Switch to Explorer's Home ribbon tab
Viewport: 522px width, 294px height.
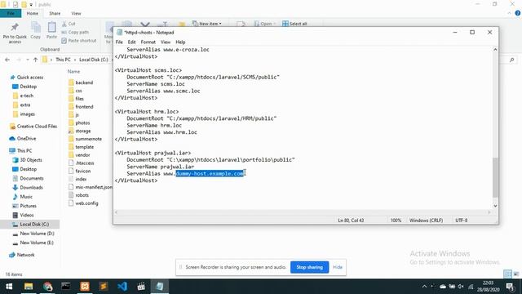point(33,13)
